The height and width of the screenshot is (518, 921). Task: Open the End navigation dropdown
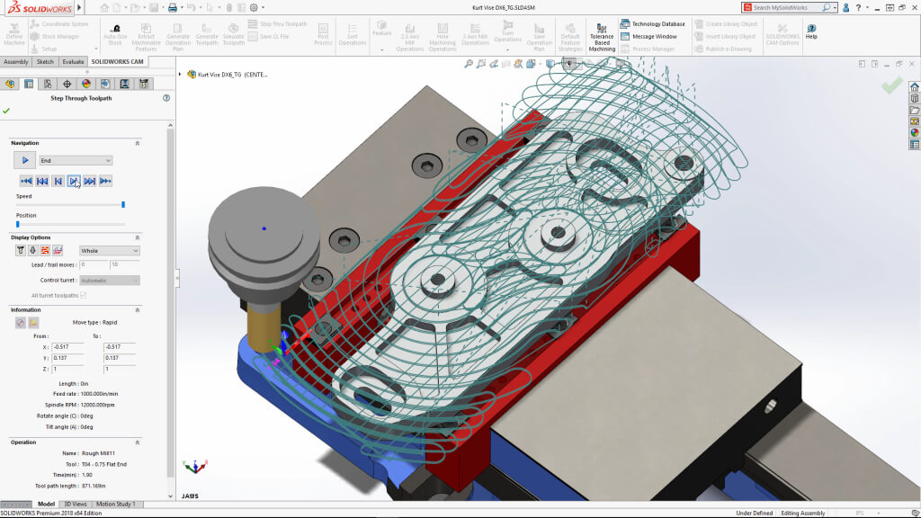tap(76, 159)
